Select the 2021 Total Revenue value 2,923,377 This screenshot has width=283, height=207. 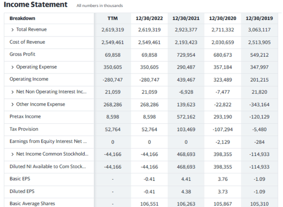pos(186,30)
